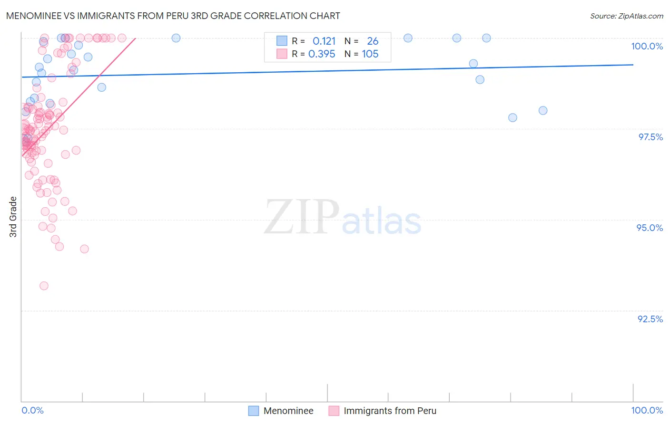Image resolution: width=669 pixels, height=424 pixels.
Task: Click the N = 105 value in legend
Action: pyautogui.click(x=361, y=54)
